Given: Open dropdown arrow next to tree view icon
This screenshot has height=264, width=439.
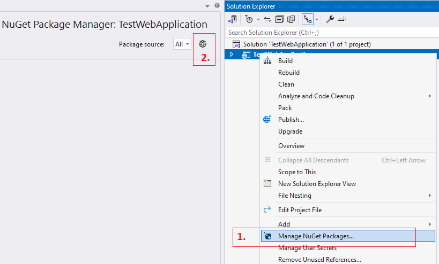Looking at the screenshot, I should [317, 20].
